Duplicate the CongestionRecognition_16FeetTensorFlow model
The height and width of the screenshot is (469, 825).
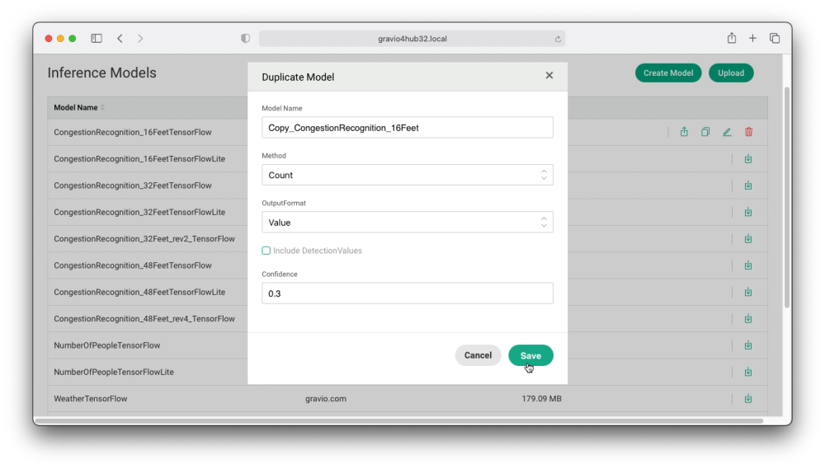[705, 132]
